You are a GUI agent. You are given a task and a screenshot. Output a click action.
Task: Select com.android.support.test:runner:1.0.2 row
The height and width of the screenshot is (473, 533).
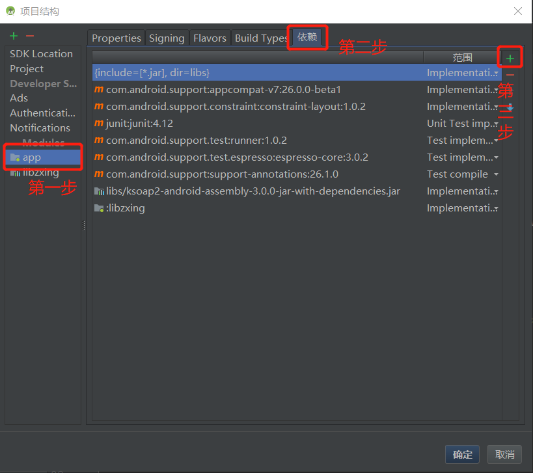pyautogui.click(x=297, y=140)
